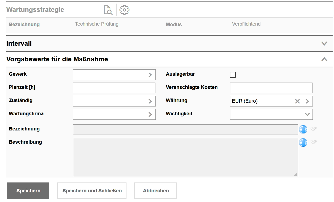
Task: Focus the Veranschlagte Kosten input field
Action: [271, 88]
